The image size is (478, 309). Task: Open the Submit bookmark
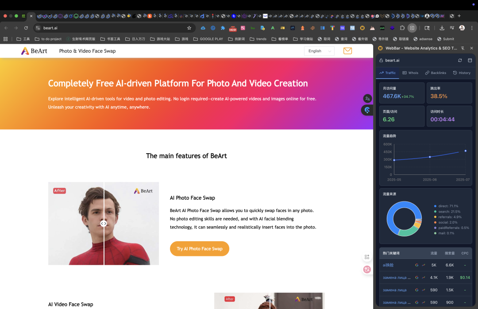446,39
